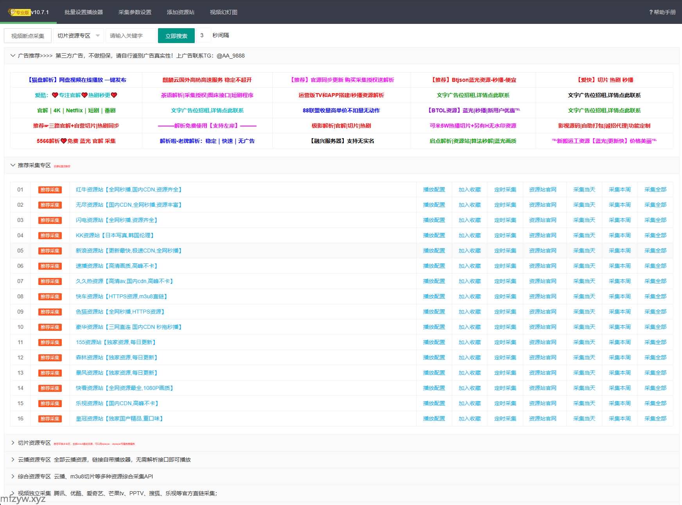Collapse the 推荐采集专区 section
Viewport: 682px width, 505px height.
pyautogui.click(x=13, y=165)
